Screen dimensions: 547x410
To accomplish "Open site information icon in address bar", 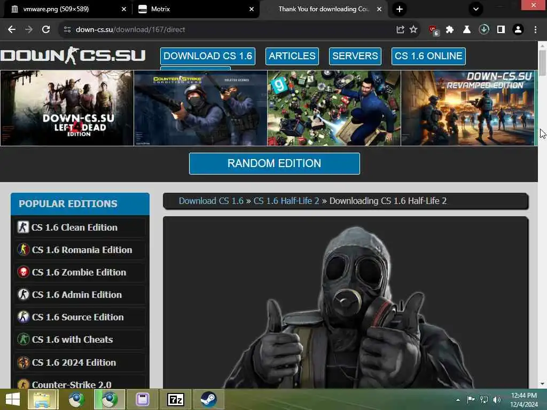I will click(x=67, y=30).
